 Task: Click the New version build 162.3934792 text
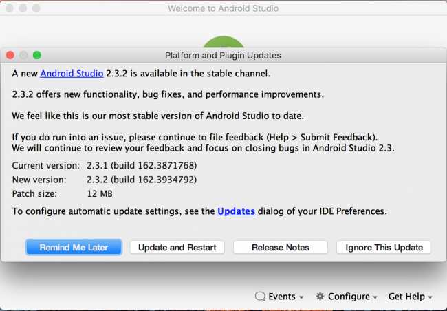point(142,180)
